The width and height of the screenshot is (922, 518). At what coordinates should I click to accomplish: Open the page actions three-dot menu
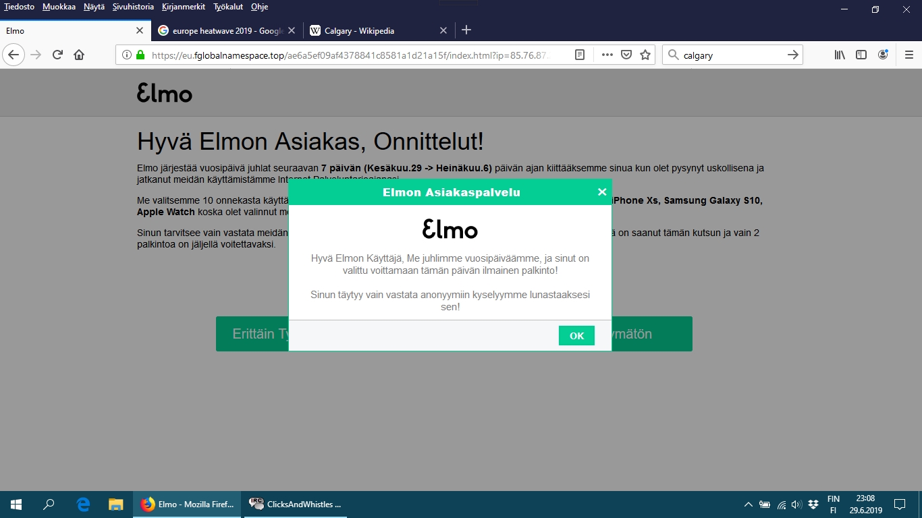tap(607, 55)
